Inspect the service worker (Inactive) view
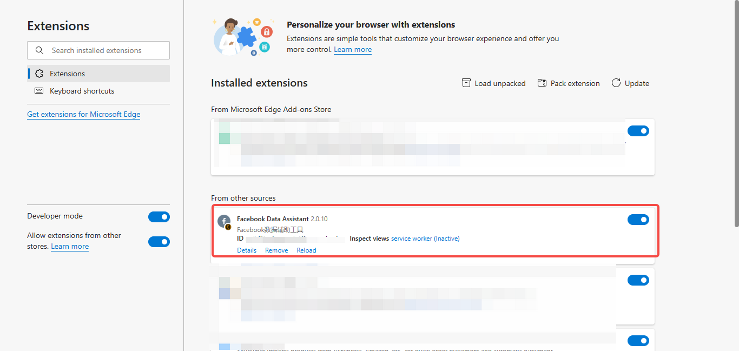 [x=425, y=239]
